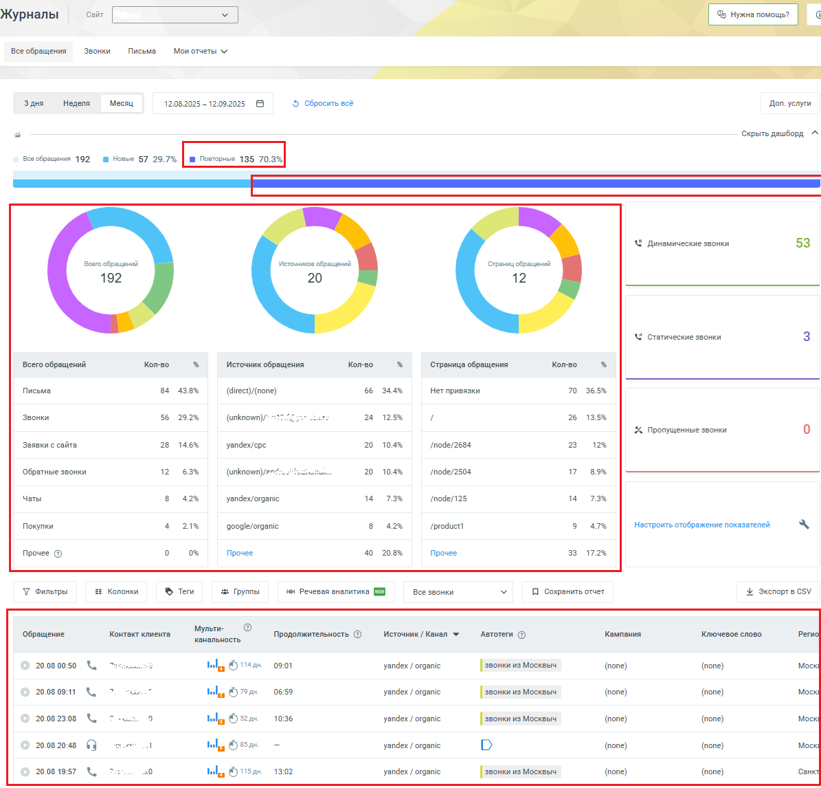Play the 20.08 19:57 call recording
Screen dimensions: 821x788
[25, 771]
